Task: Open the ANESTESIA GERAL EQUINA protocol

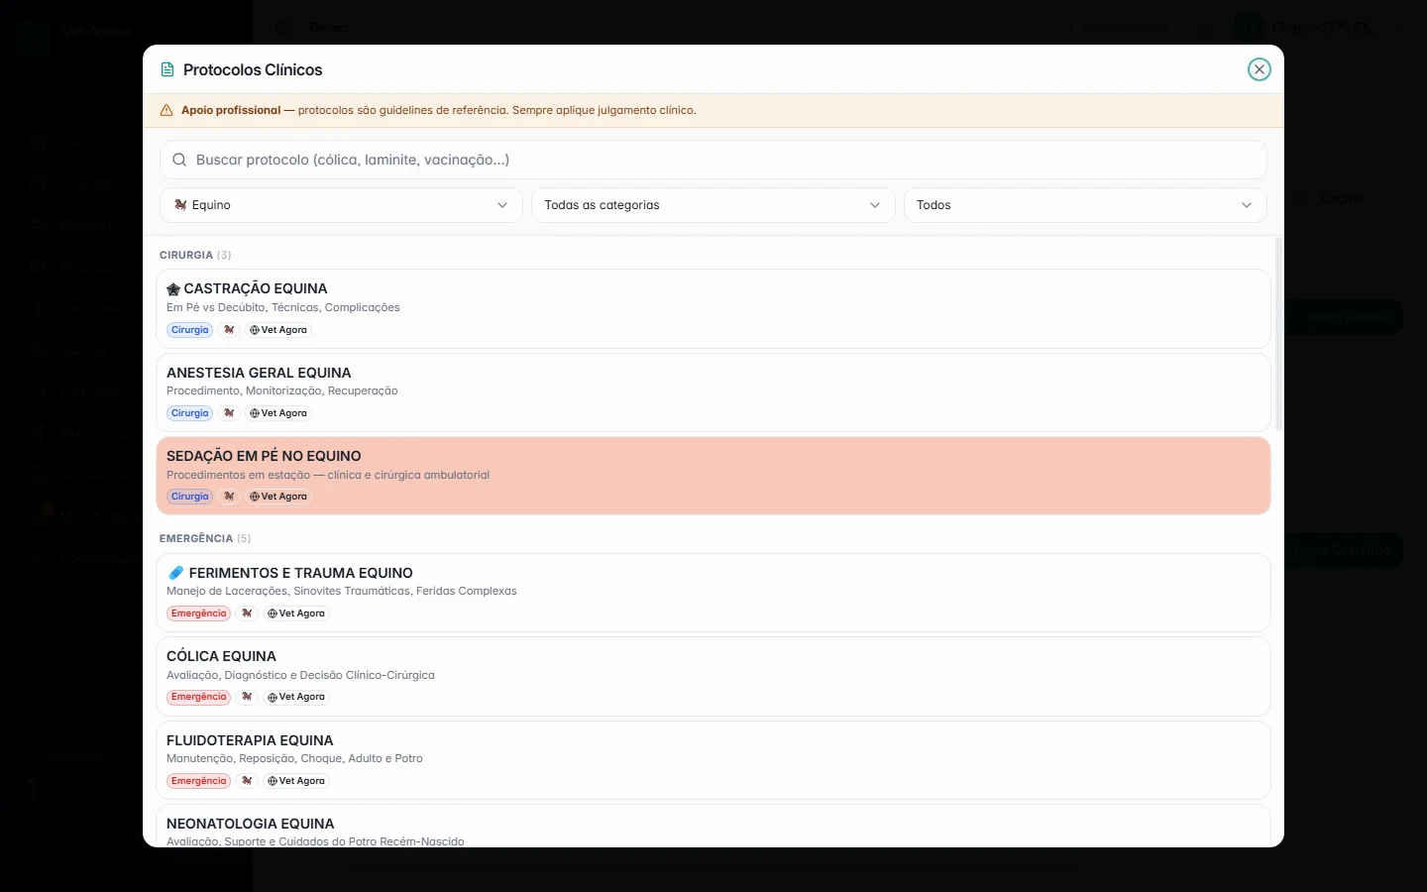Action: pos(713,392)
